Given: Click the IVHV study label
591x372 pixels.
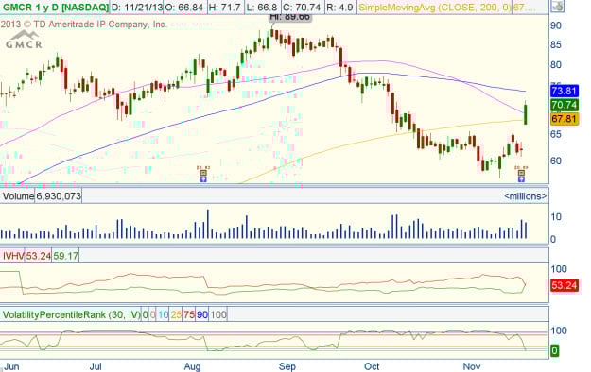Looking at the screenshot, I should (13, 256).
